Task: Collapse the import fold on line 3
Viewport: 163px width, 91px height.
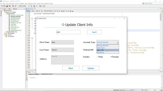Action: point(32,18)
